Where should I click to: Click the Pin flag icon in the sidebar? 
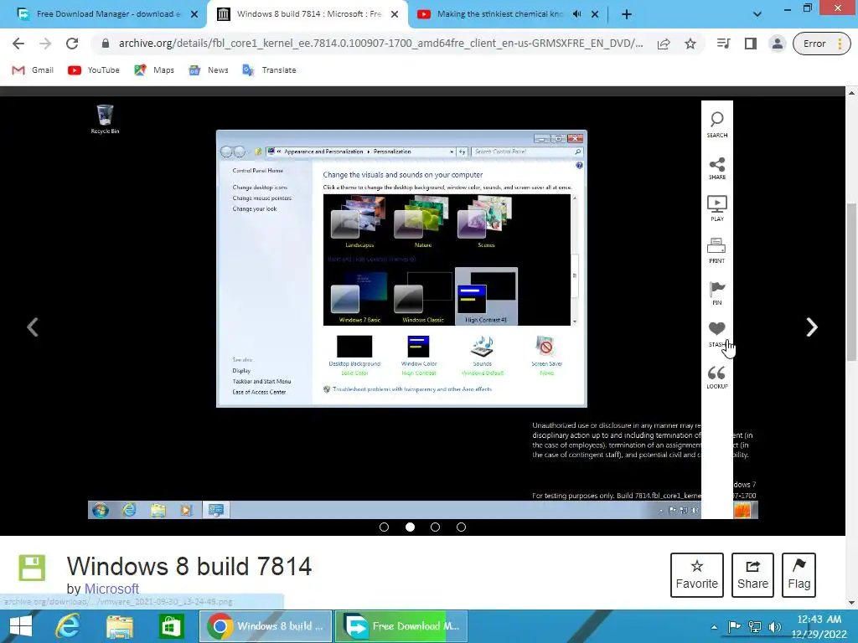point(717,292)
